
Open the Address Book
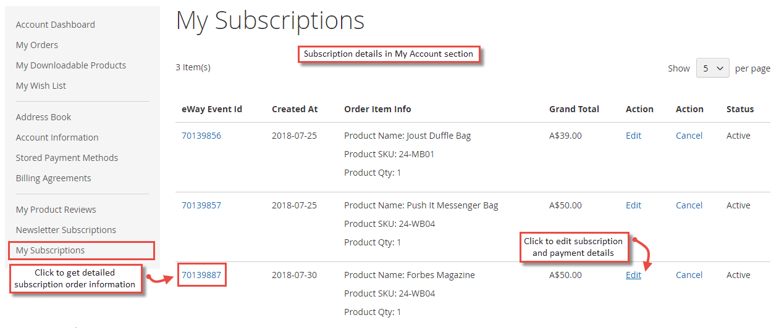point(43,117)
